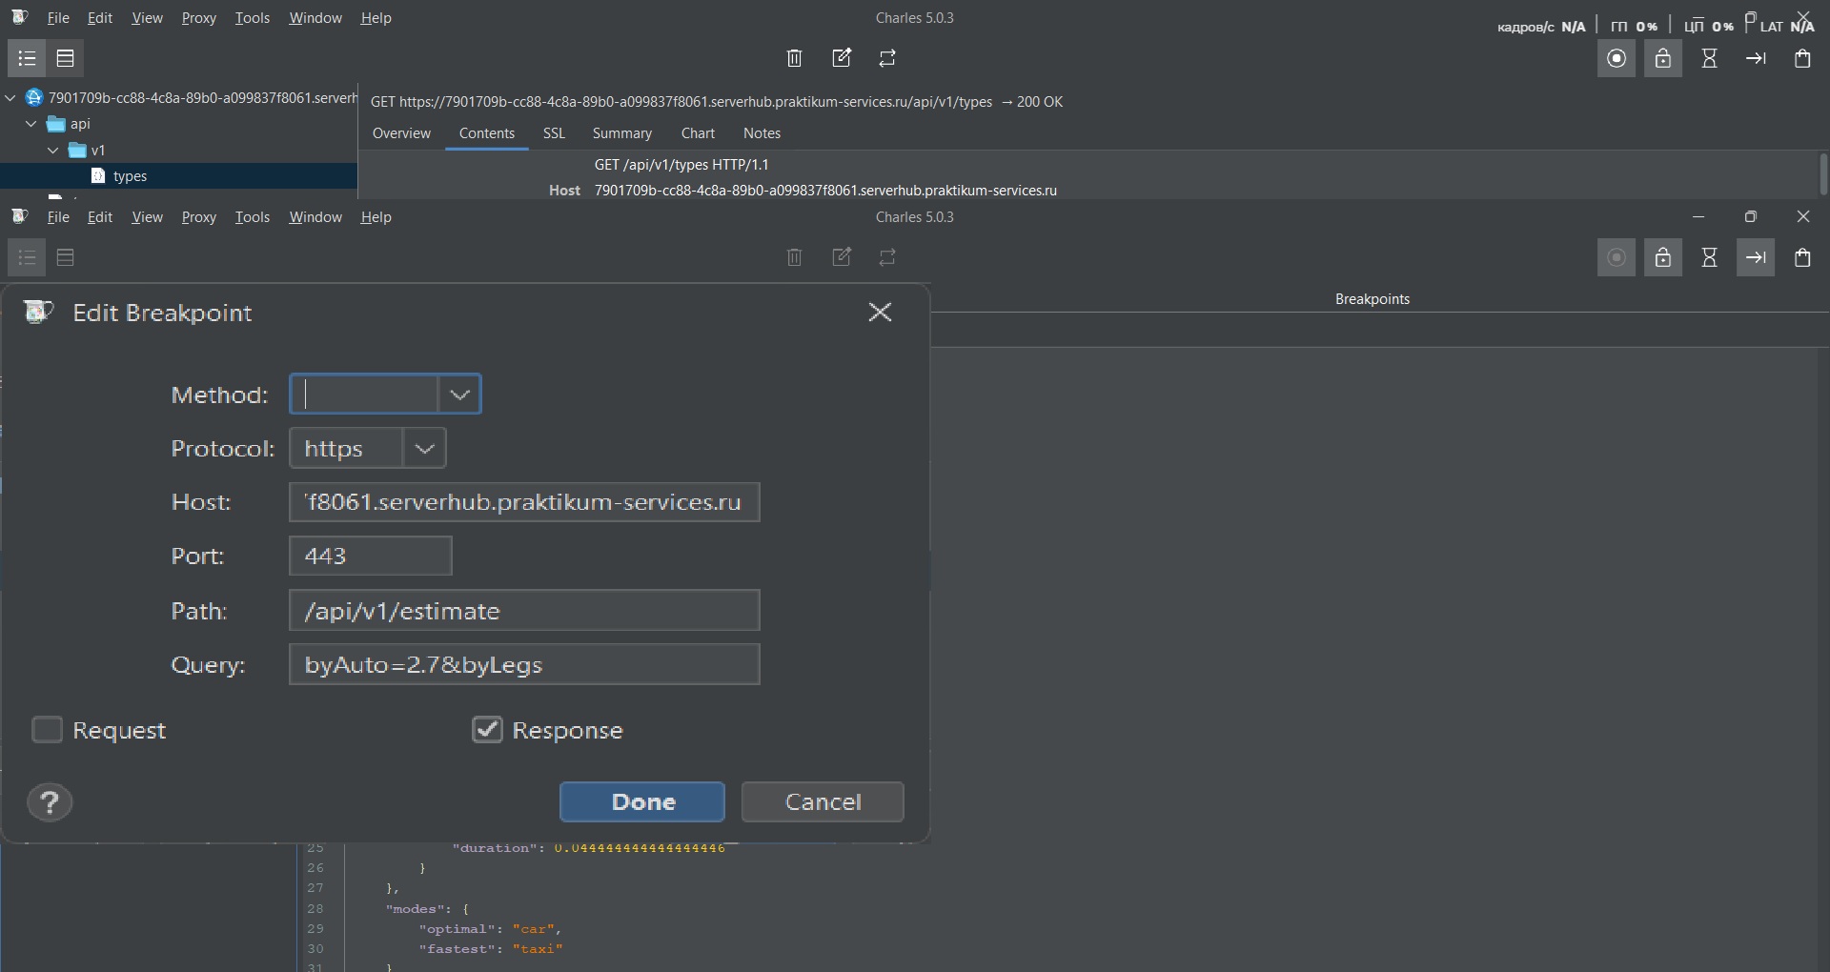Toggle the Recording button in top toolbar

pyautogui.click(x=1616, y=58)
